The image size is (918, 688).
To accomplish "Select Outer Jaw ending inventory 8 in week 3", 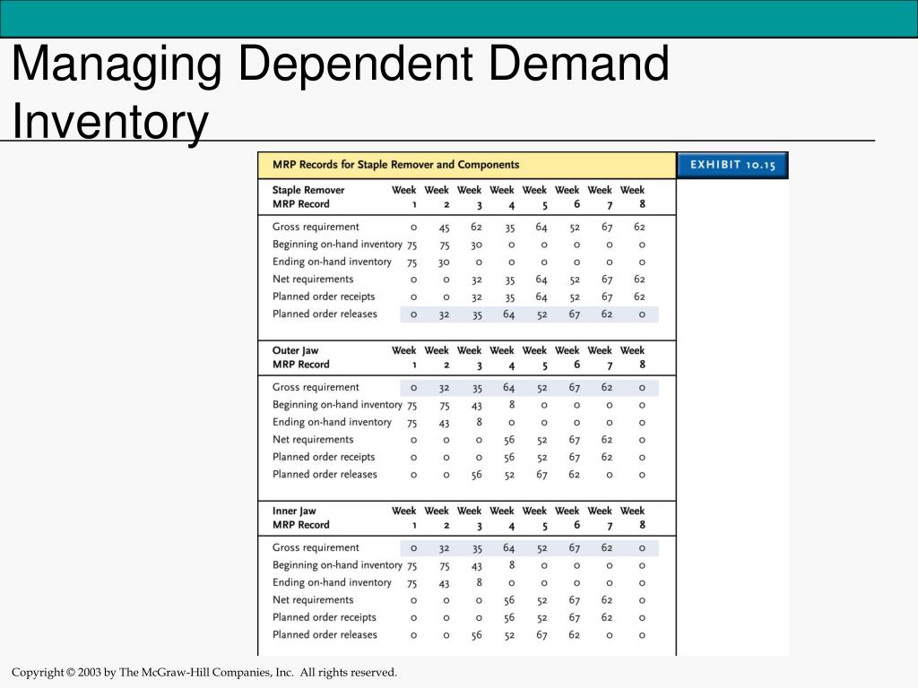I will [x=479, y=422].
